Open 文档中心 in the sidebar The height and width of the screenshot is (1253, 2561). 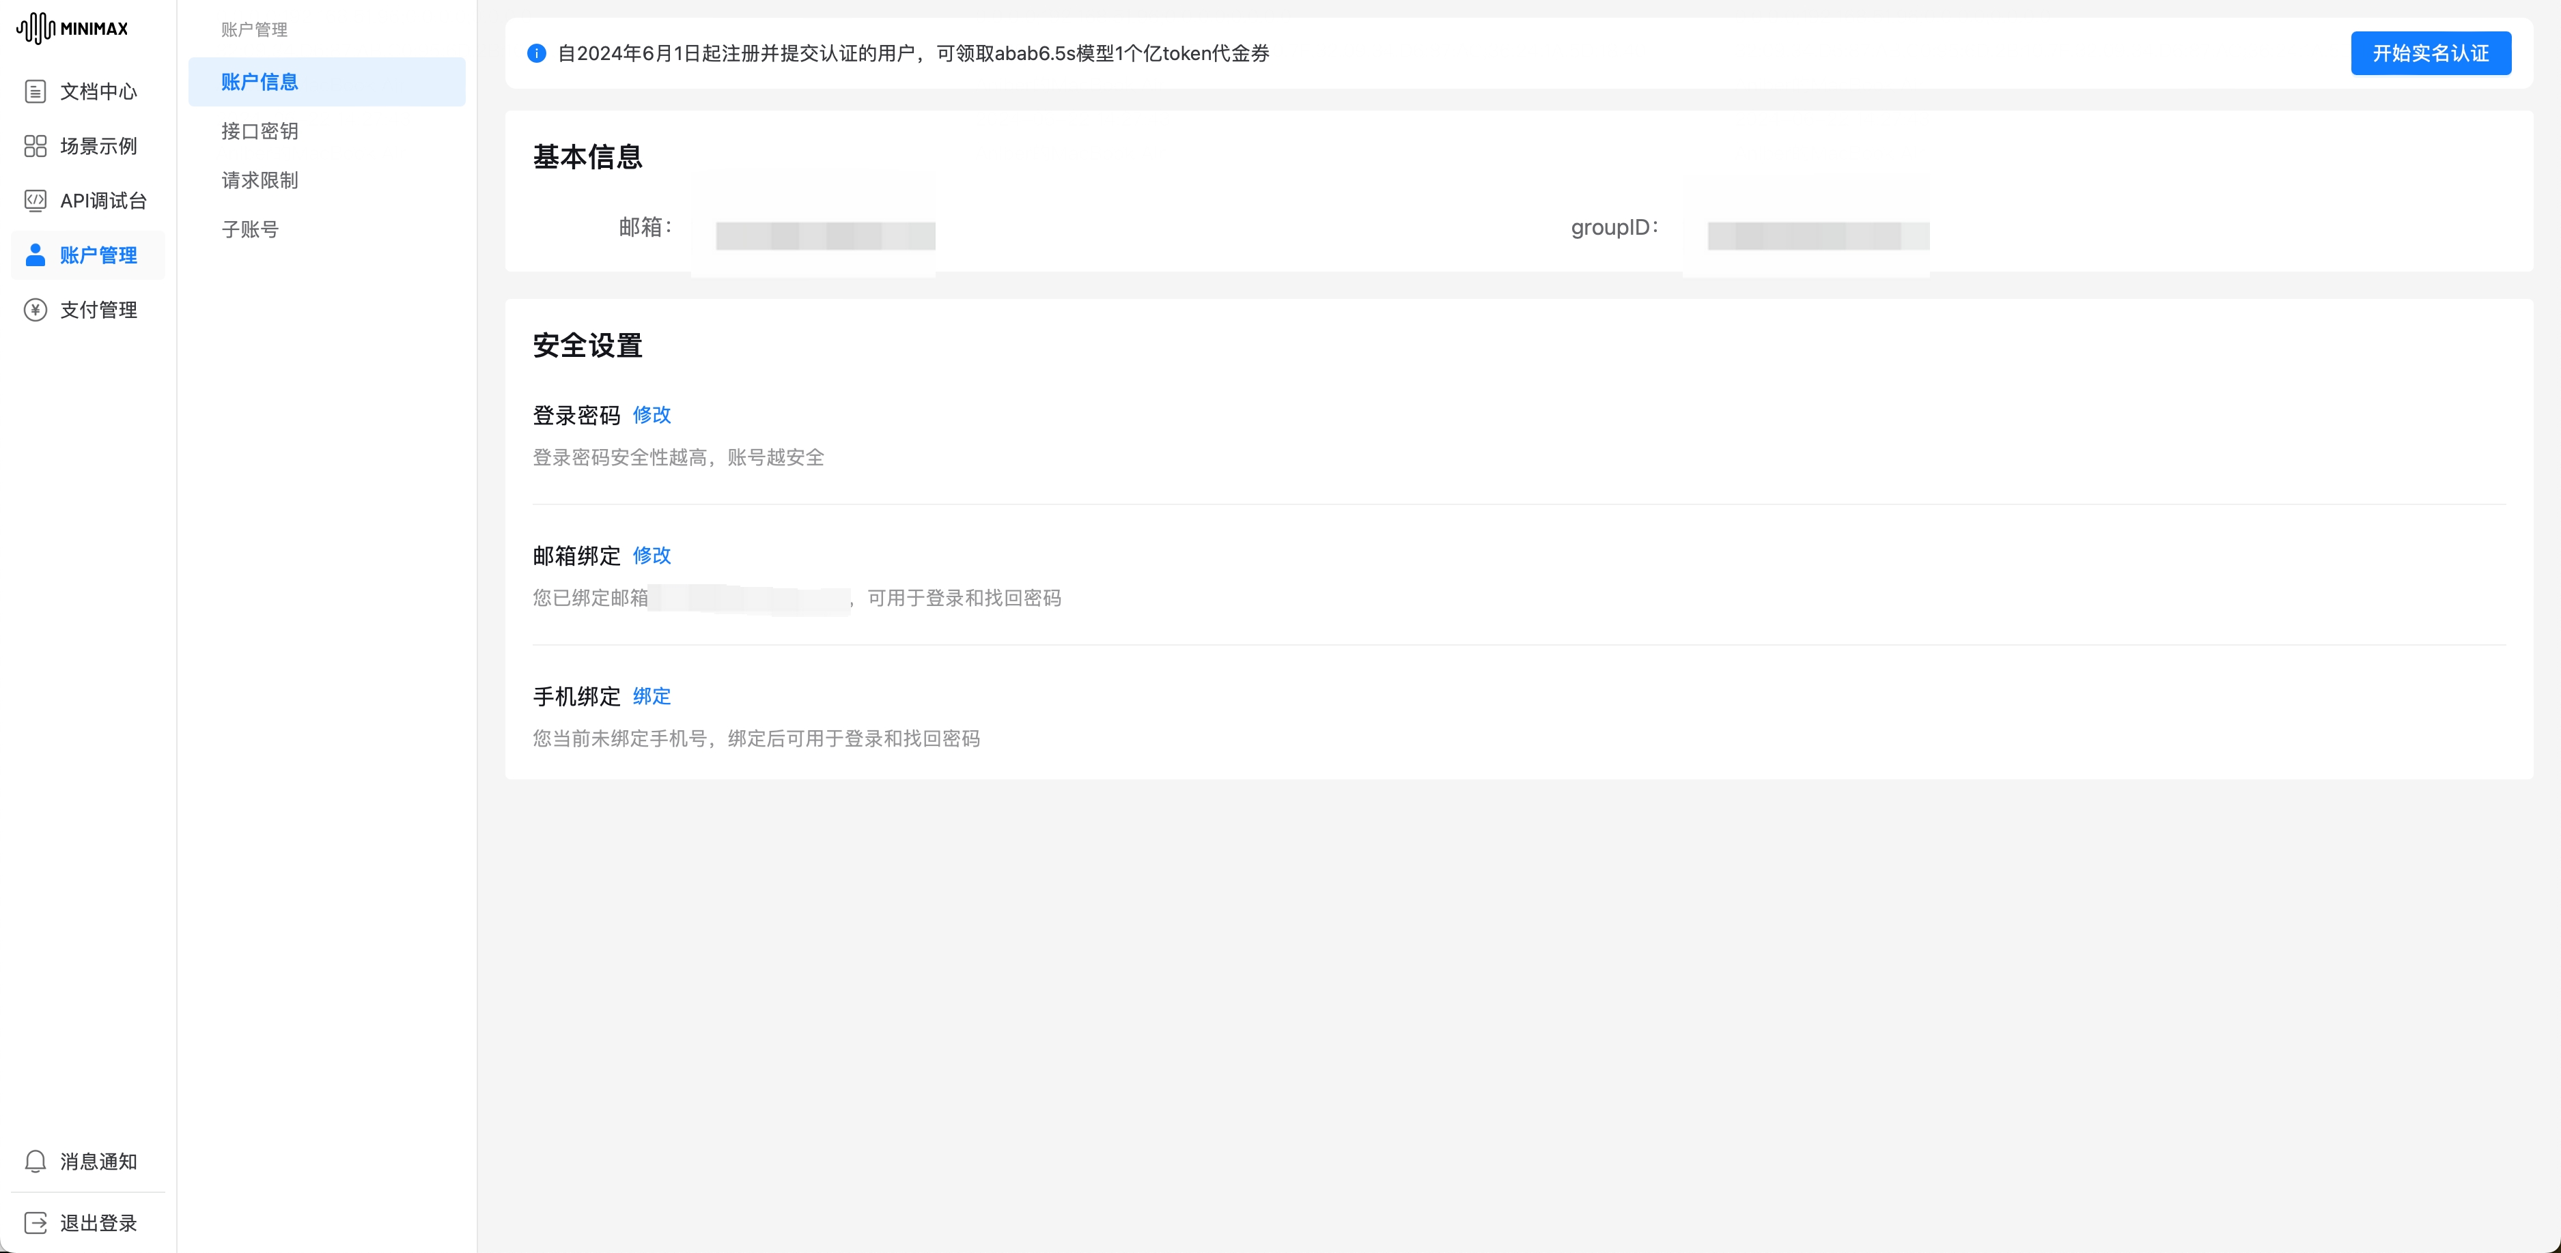tap(98, 91)
